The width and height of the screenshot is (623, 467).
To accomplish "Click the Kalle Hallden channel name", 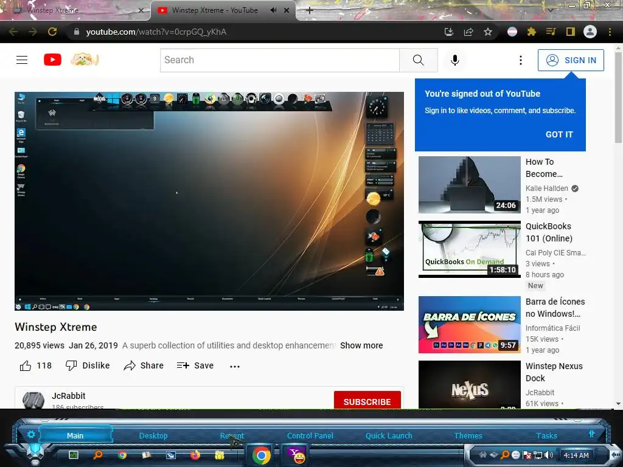I will pos(547,189).
